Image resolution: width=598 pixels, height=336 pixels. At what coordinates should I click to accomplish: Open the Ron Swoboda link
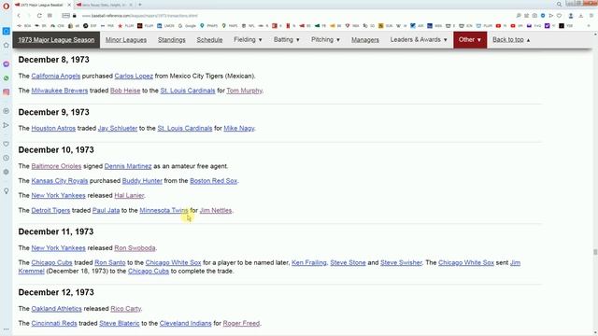click(135, 248)
